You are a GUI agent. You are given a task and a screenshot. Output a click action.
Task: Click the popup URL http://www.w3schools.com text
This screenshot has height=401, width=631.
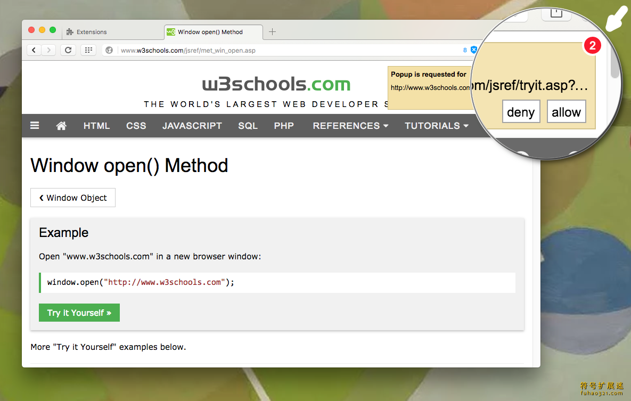click(430, 88)
